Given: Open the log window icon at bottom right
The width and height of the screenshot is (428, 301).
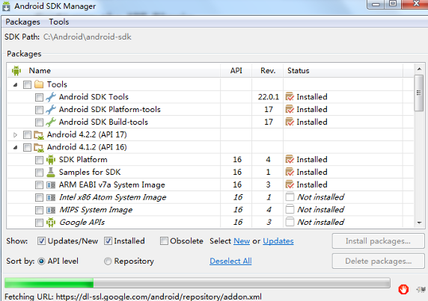Looking at the screenshot, I should tap(421, 289).
